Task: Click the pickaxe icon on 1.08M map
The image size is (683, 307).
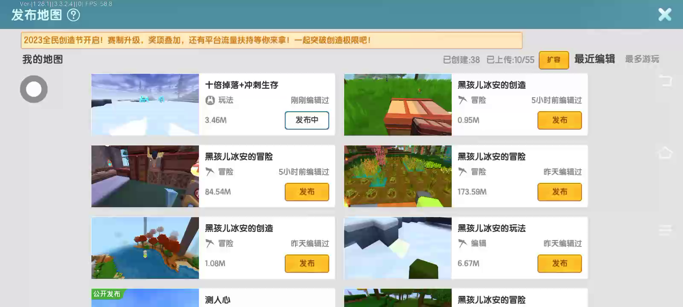Action: pyautogui.click(x=210, y=243)
